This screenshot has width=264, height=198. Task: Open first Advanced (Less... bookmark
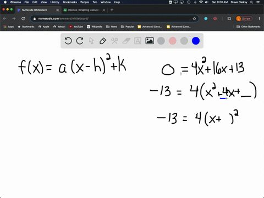pyautogui.click(x=150, y=26)
